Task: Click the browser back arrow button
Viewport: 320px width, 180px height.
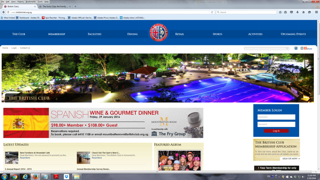Action: click(3, 12)
